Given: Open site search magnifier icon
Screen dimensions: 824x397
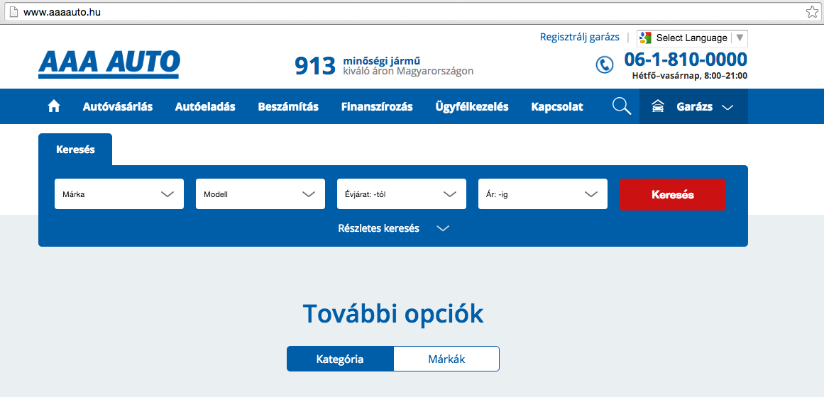Looking at the screenshot, I should (622, 106).
